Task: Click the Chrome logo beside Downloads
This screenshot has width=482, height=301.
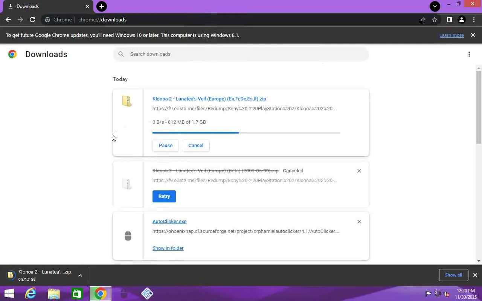Action: (12, 54)
